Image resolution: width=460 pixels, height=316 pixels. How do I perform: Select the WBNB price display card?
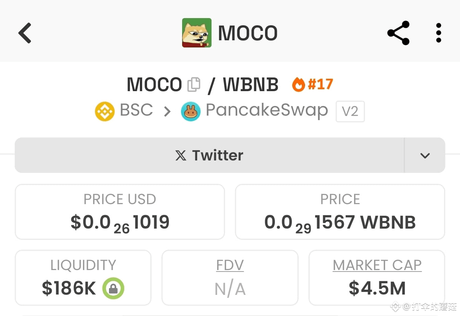340,212
